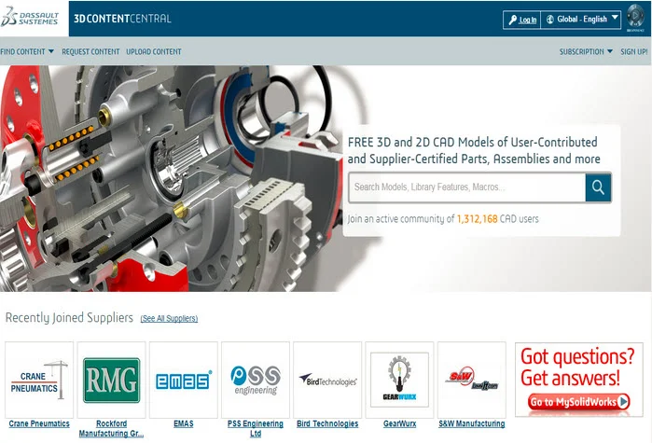Open the GearWurx text link

[399, 423]
